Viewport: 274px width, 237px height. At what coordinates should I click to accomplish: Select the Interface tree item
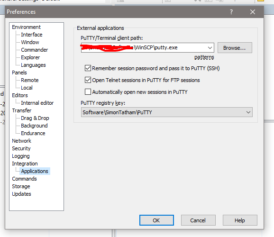(32, 35)
